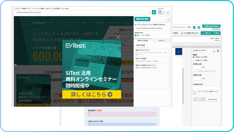
Task: Click the キャンセル button
Action: [x=213, y=99]
